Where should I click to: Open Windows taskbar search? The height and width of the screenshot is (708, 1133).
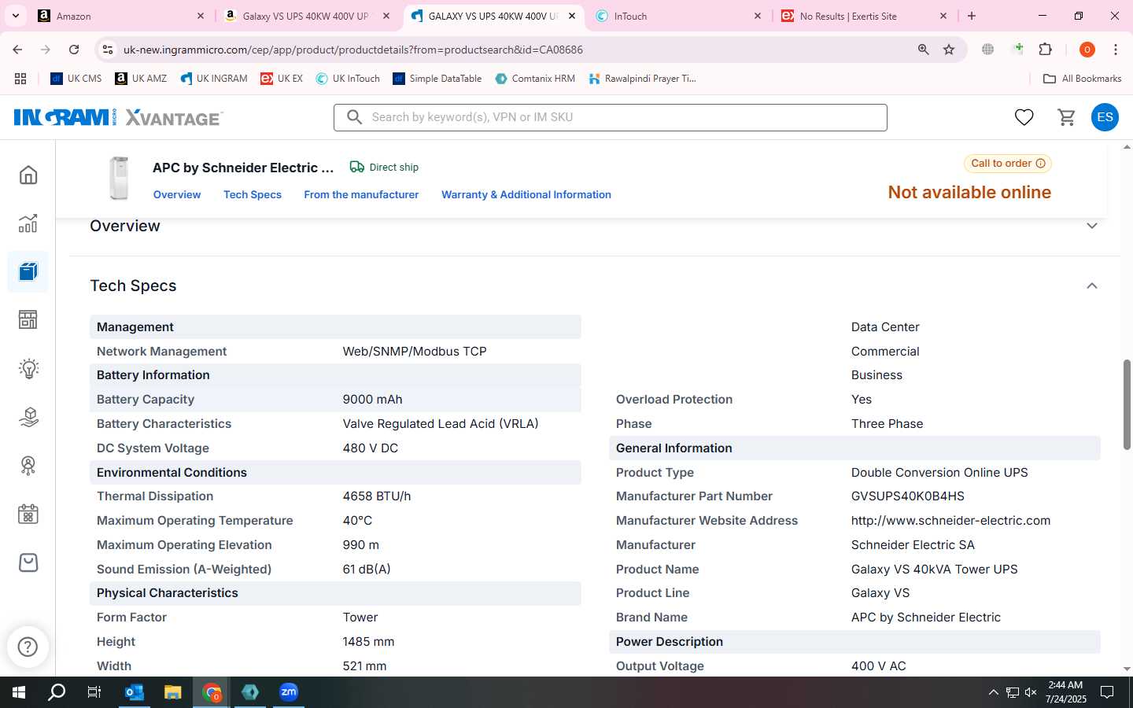pyautogui.click(x=57, y=692)
